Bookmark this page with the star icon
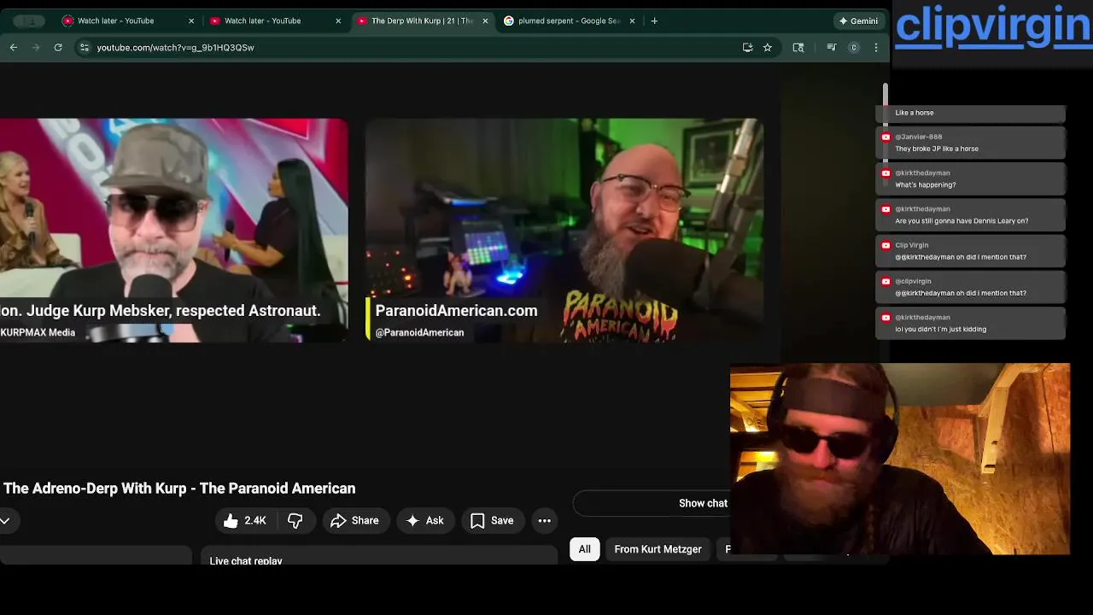This screenshot has width=1093, height=615. (x=768, y=48)
